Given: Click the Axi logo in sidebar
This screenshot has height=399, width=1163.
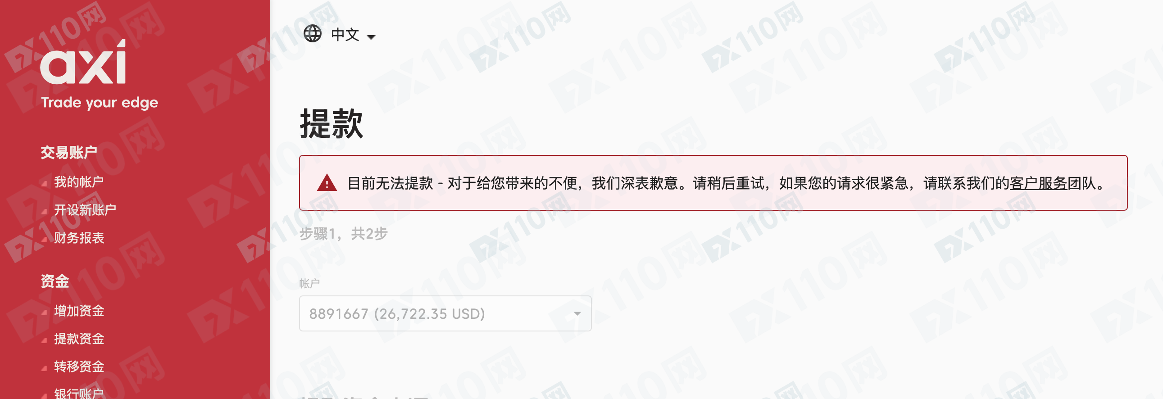Looking at the screenshot, I should [83, 62].
